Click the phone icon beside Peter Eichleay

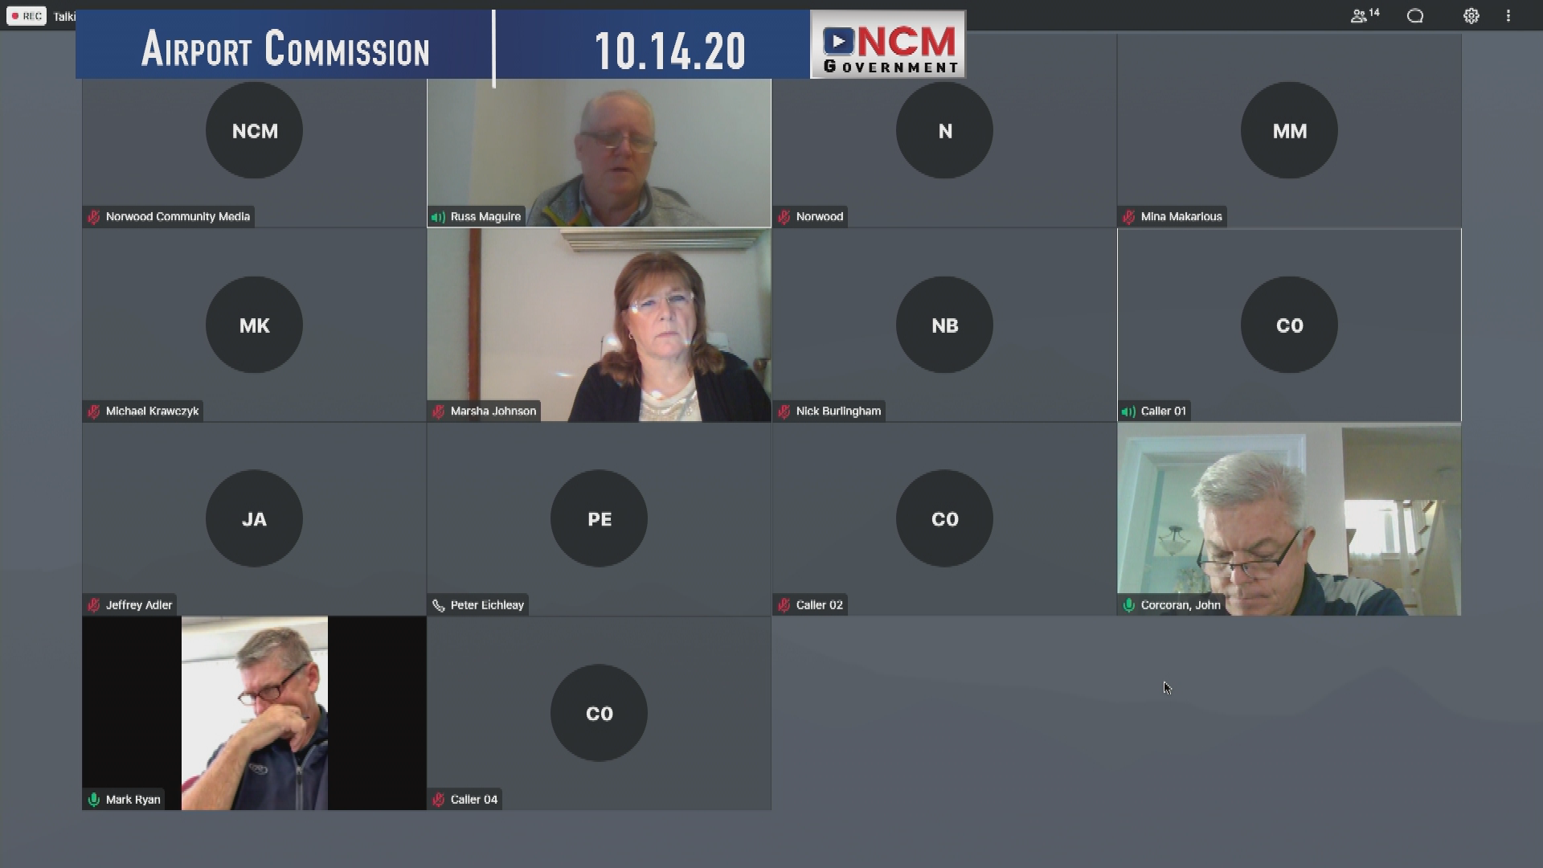click(438, 605)
